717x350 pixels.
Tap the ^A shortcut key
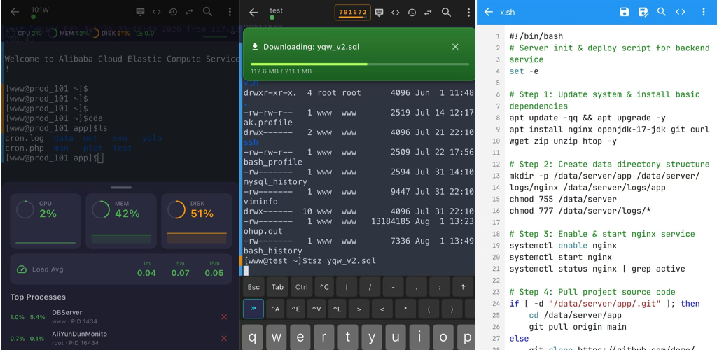coord(275,309)
